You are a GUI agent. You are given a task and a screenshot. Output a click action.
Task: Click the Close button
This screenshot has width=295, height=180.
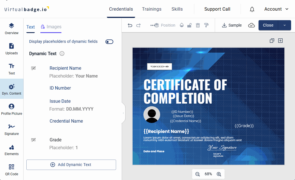click(x=268, y=25)
